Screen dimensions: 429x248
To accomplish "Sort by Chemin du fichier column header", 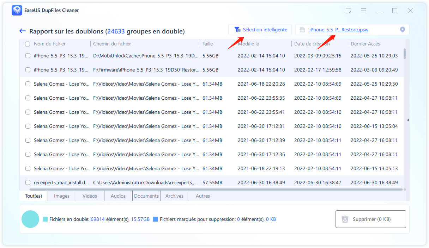I will pos(112,44).
